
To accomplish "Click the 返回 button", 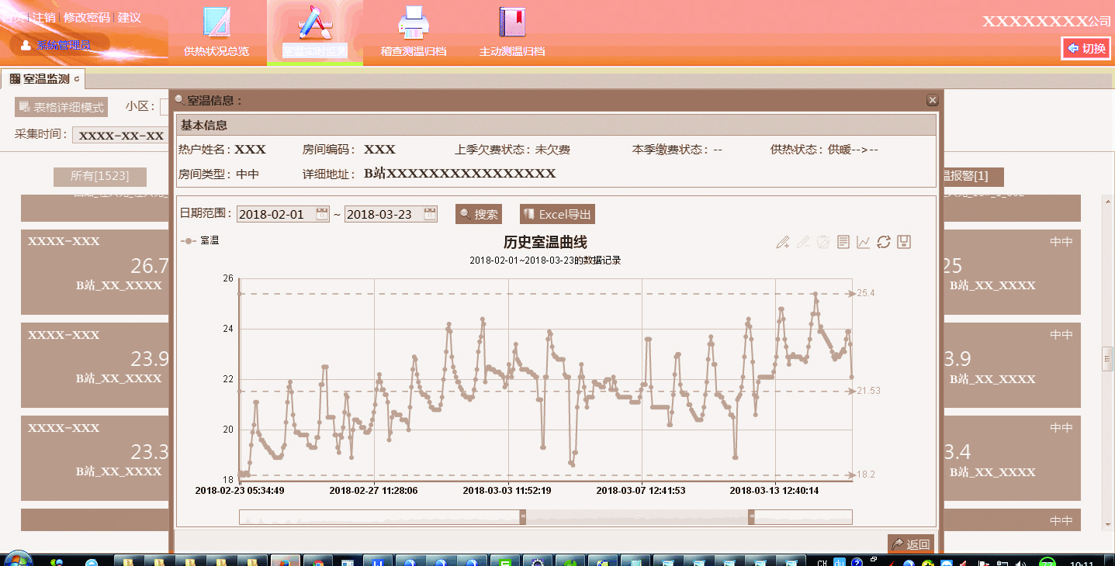I will [x=911, y=544].
